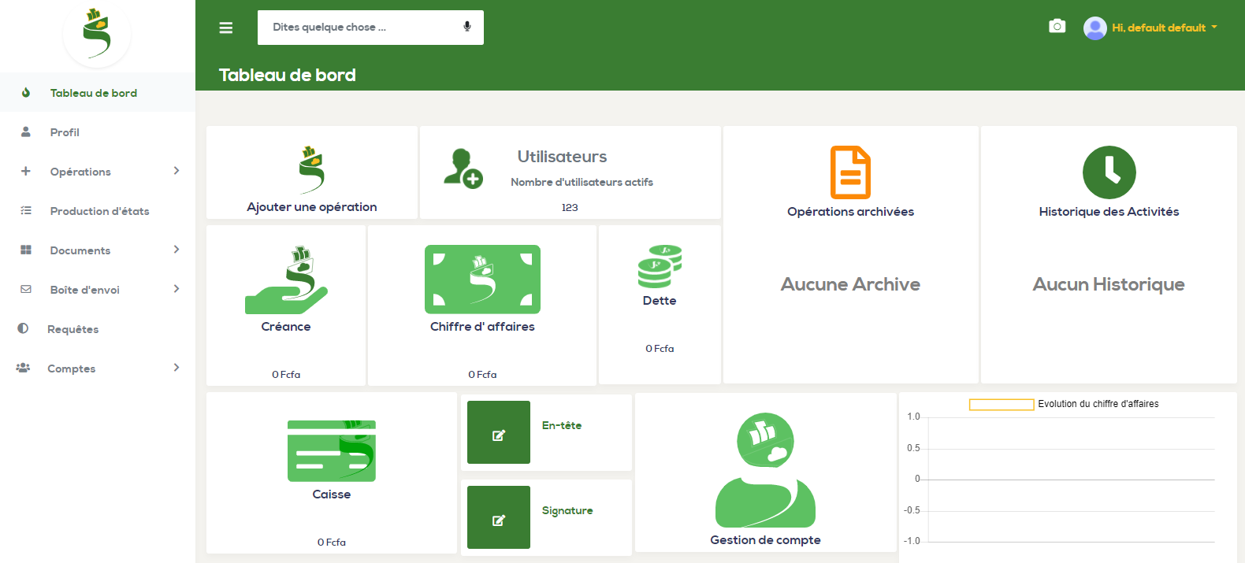Open the Caisse card icon
Screen dimensions: 1245x563
click(x=332, y=450)
